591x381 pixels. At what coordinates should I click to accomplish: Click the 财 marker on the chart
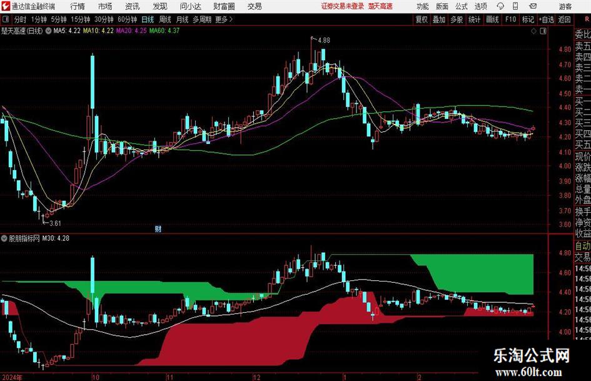tap(158, 228)
